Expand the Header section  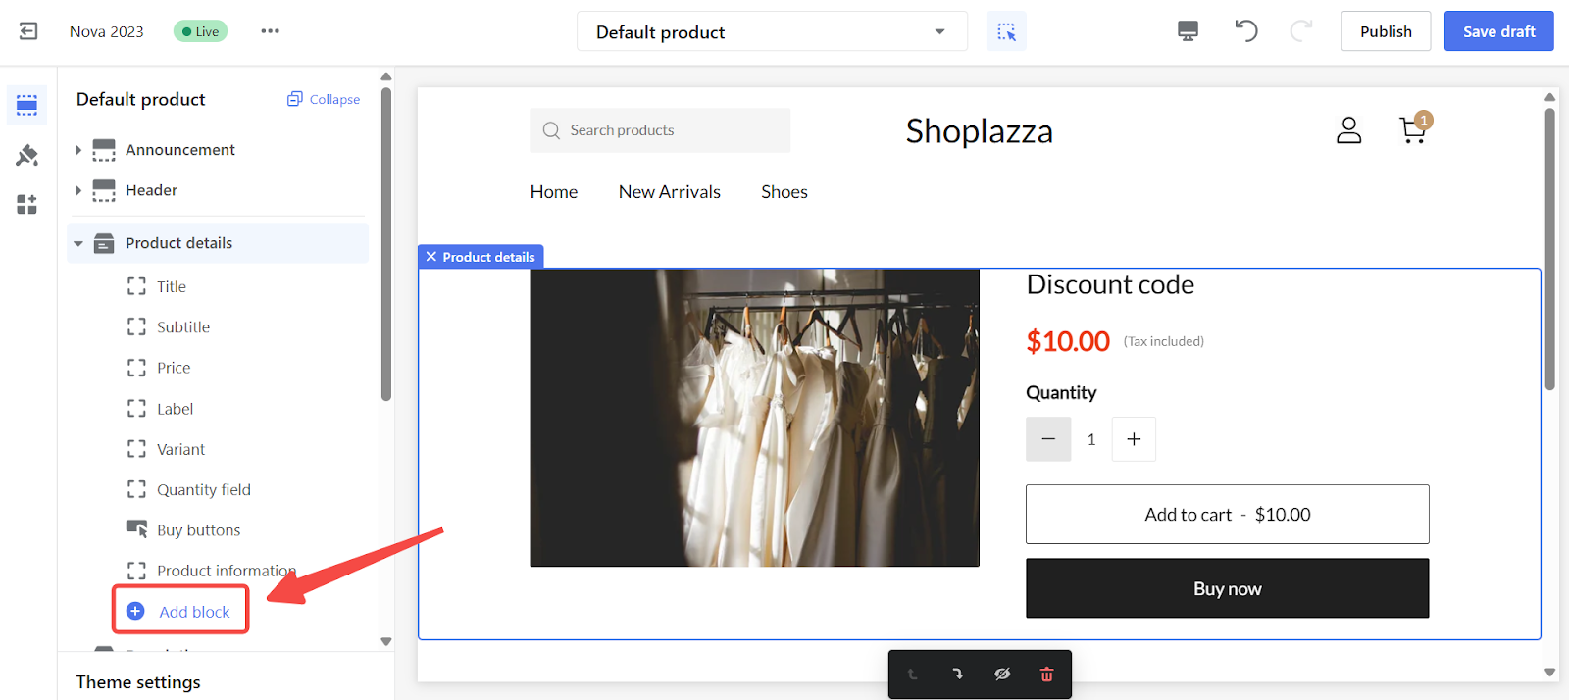point(78,190)
